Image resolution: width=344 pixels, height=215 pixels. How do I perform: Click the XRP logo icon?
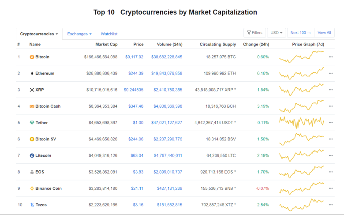(x=32, y=90)
